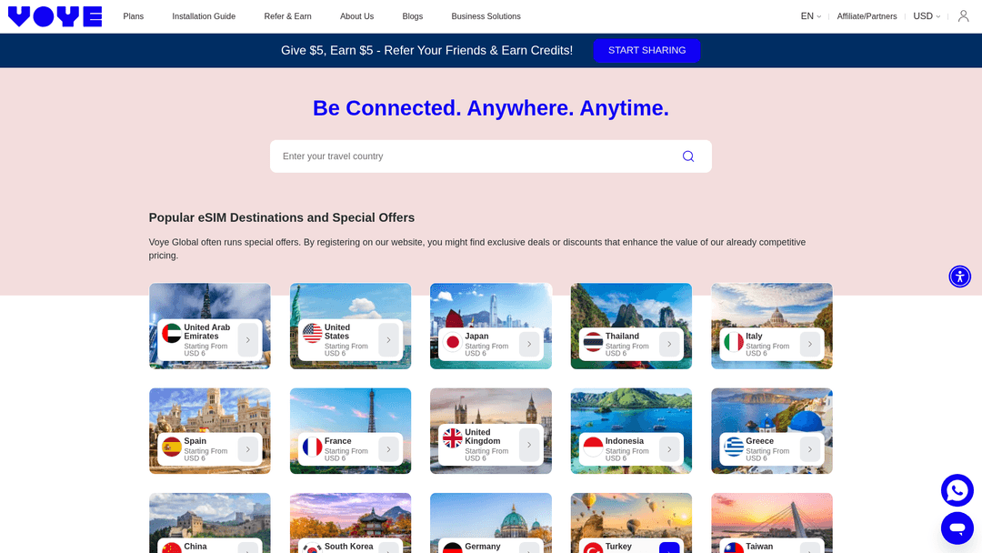This screenshot has width=982, height=553.
Task: Select the Japan flag icon
Action: [x=453, y=344]
